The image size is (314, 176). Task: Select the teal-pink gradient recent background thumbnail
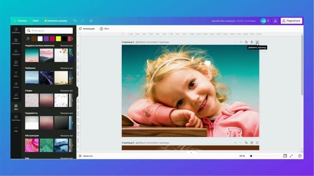click(x=32, y=55)
